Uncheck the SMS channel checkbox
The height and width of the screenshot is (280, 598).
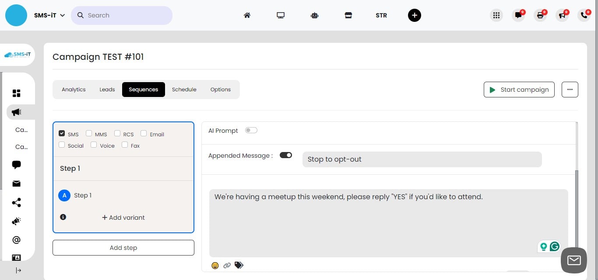coord(62,133)
